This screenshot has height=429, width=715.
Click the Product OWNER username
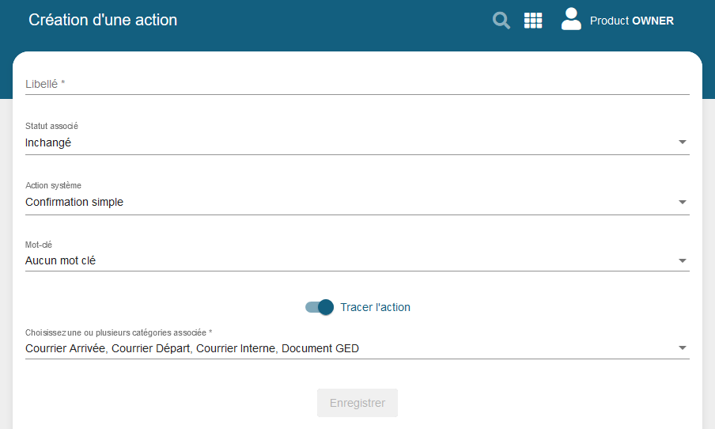coord(631,21)
